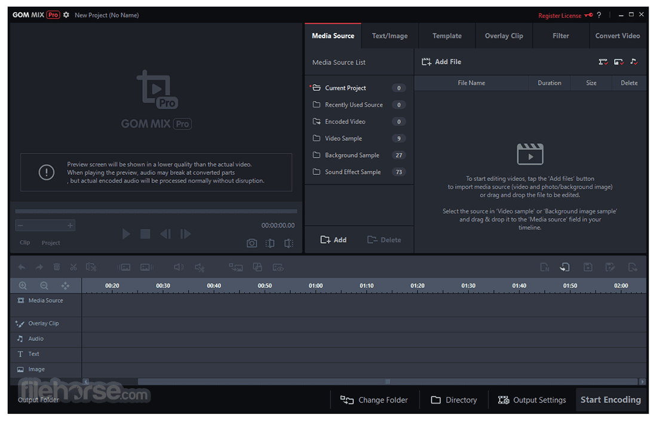This screenshot has width=657, height=421.
Task: Open the Media Source tab
Action: pos(333,36)
